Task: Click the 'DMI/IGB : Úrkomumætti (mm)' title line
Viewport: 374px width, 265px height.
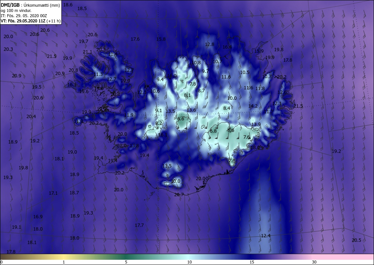Action: click(x=30, y=5)
